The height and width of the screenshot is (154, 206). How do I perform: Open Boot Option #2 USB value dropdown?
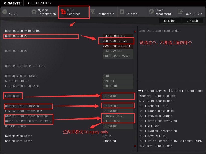coord(118,53)
